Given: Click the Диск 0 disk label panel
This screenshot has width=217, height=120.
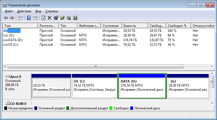Looking at the screenshot, I should [x=17, y=85].
